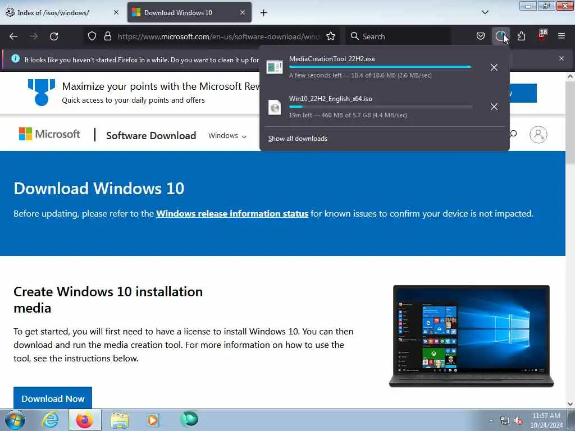
Task: Click the URL address bar
Action: (x=218, y=36)
